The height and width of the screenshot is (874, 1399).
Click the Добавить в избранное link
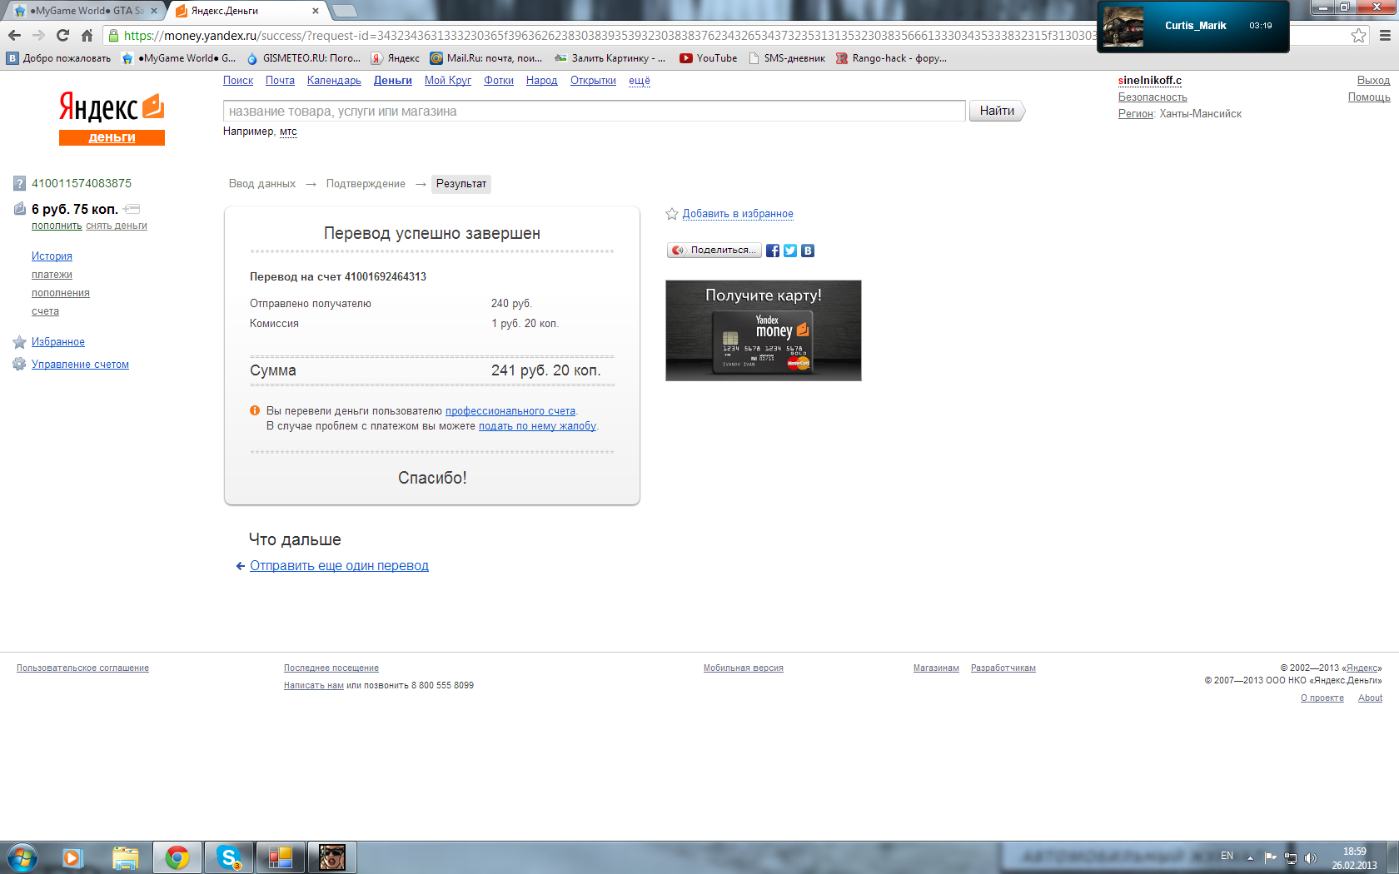[738, 214]
